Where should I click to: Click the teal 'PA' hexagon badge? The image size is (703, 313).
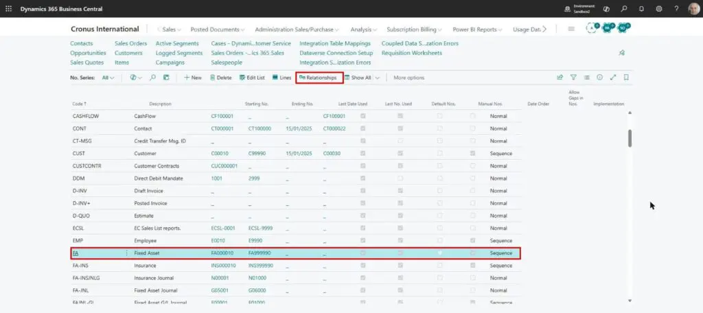click(x=608, y=28)
